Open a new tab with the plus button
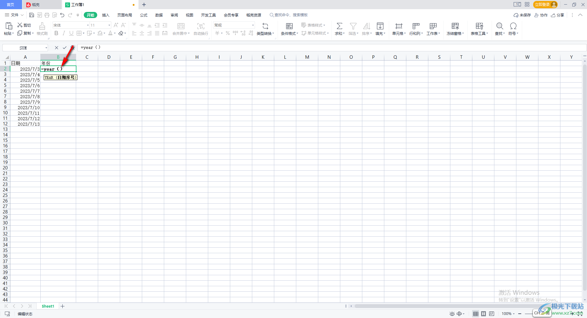The width and height of the screenshot is (587, 318). coord(144,5)
